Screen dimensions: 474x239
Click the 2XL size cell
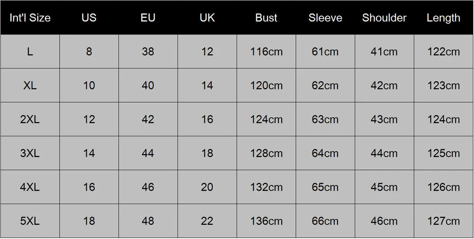click(x=30, y=119)
